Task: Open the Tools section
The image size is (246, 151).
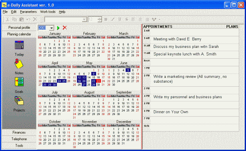Action: click(x=19, y=146)
